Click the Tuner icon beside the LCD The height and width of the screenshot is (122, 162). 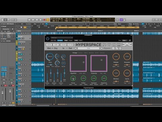coord(117,20)
